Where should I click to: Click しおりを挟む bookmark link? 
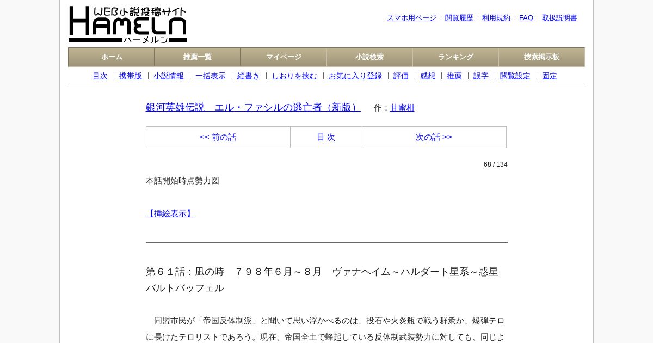tap(294, 76)
